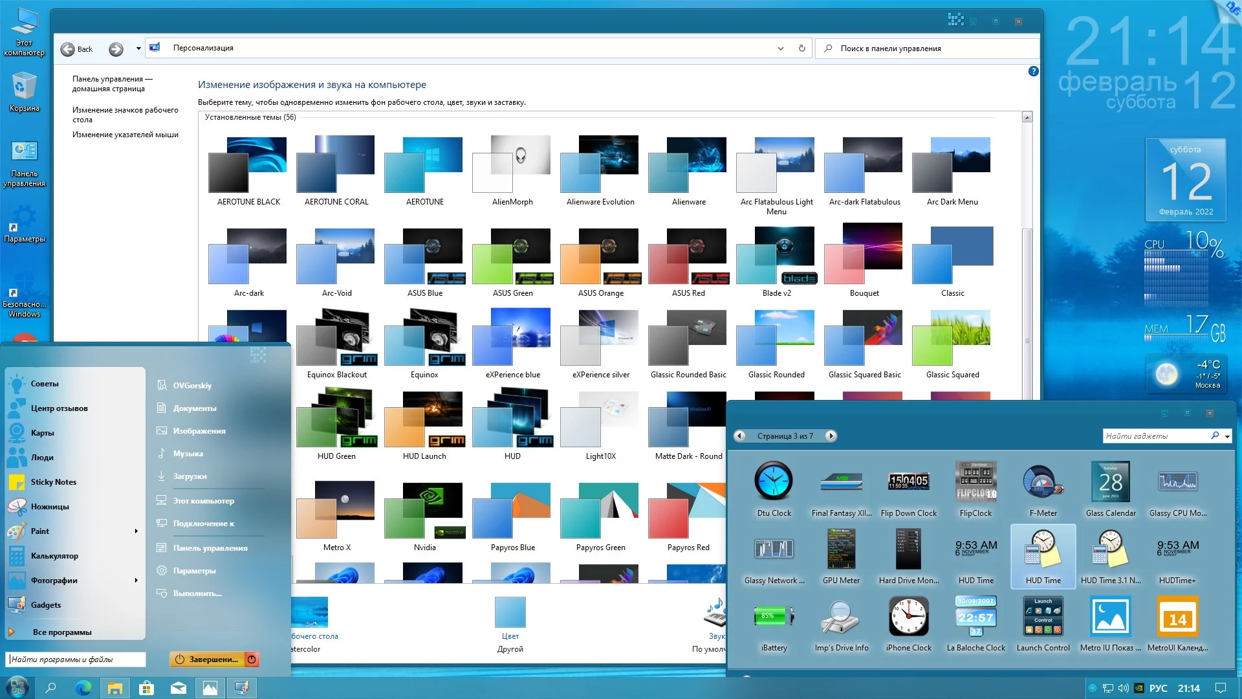Screen dimensions: 1242x699
Task: Expand the Фотографии submenu arrow
Action: point(136,581)
